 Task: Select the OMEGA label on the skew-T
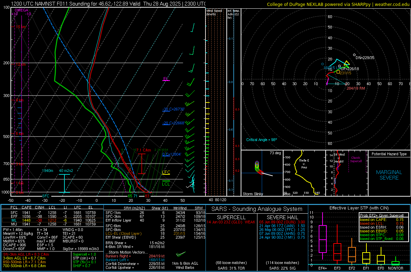[22, 10]
